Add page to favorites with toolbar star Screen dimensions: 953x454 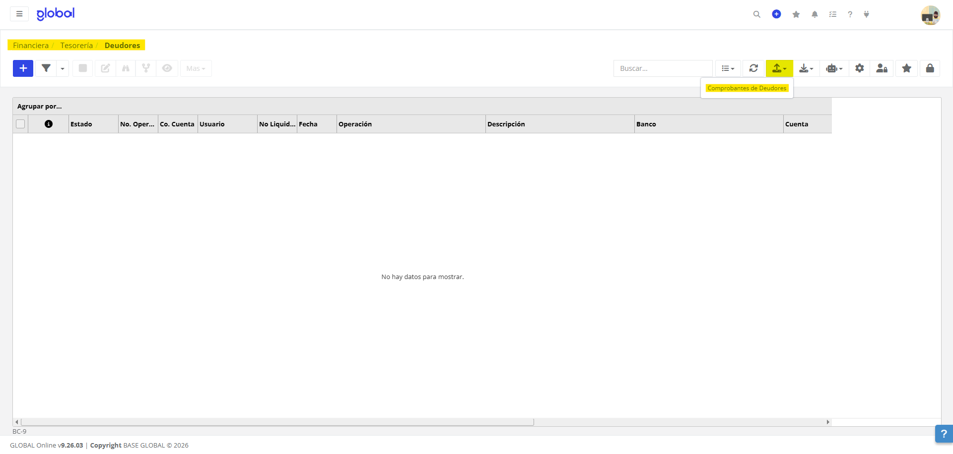pyautogui.click(x=906, y=68)
